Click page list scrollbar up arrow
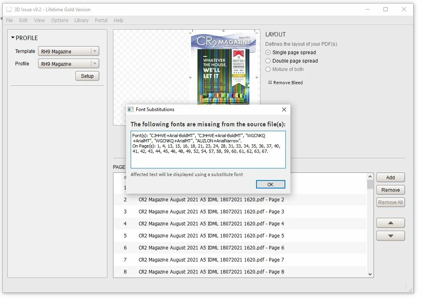 [x=370, y=176]
